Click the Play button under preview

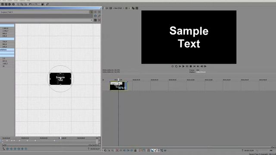click(x=183, y=66)
